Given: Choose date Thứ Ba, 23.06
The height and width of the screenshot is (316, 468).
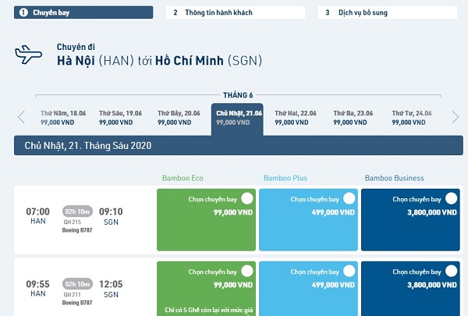Looking at the screenshot, I should click(353, 118).
